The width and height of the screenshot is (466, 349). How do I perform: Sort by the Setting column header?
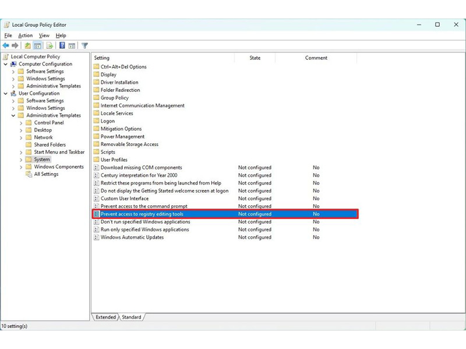tap(163, 58)
